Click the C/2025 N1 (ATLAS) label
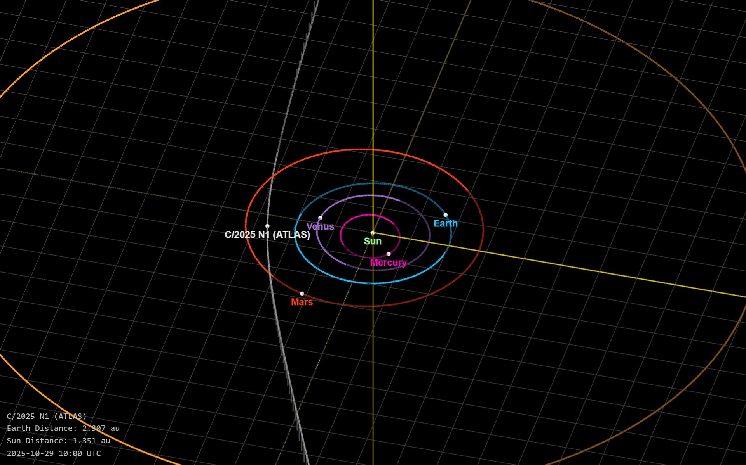This screenshot has width=746, height=465. coord(267,235)
